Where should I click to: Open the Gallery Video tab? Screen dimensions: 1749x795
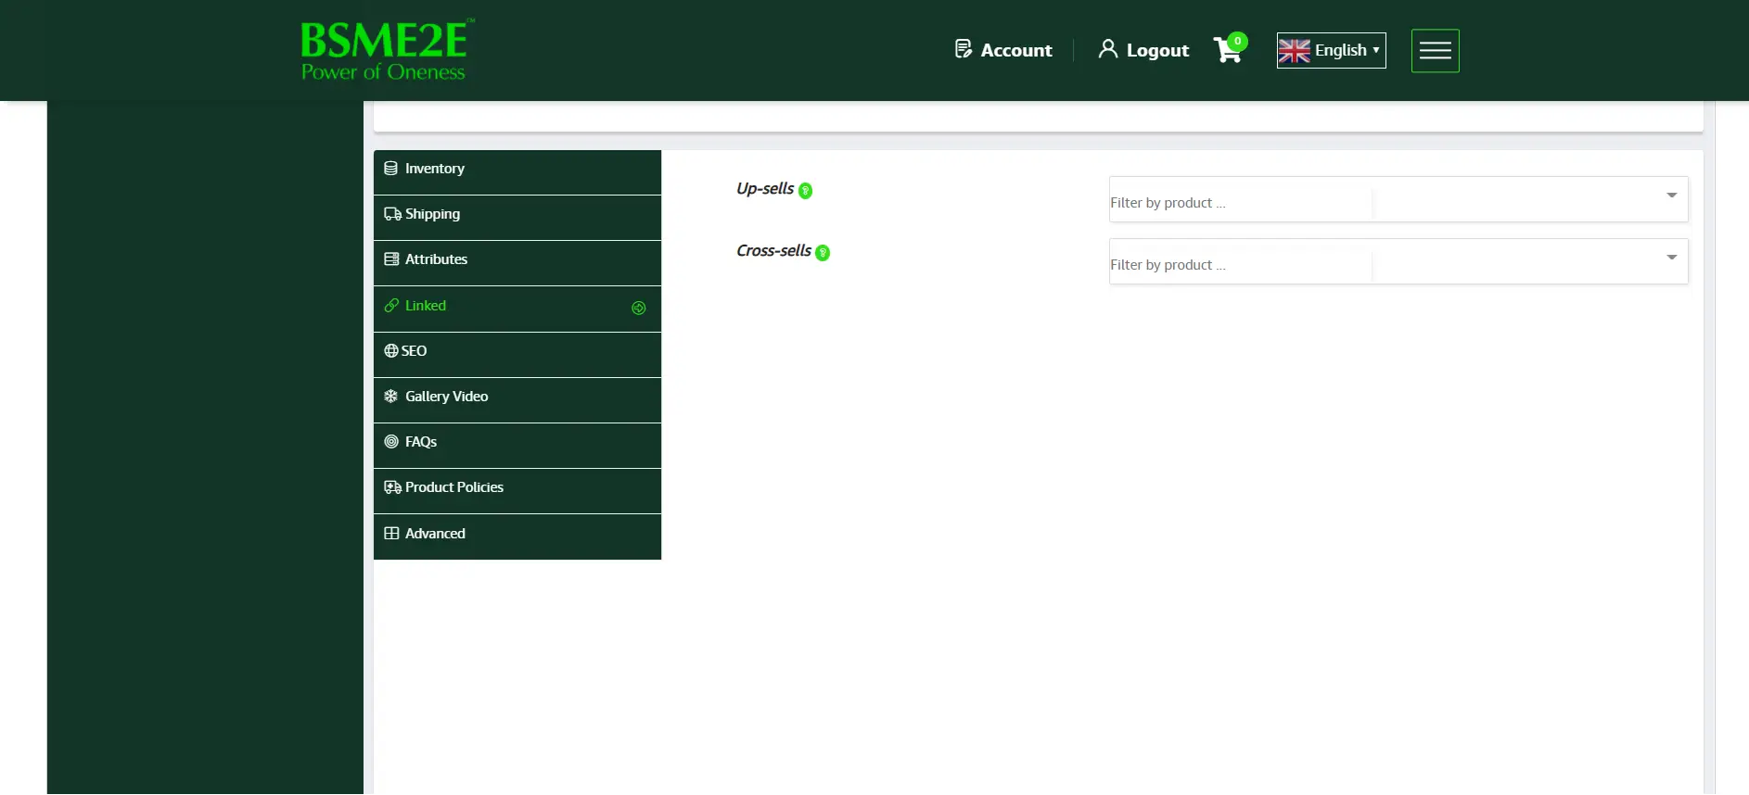[x=517, y=400]
